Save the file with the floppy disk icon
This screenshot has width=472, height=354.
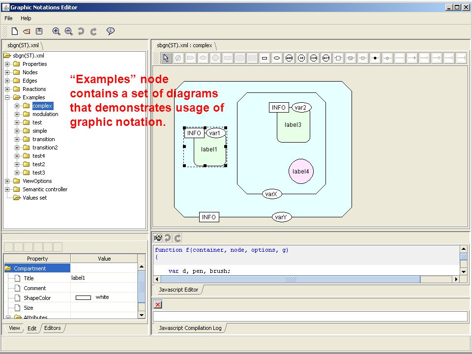click(x=39, y=31)
